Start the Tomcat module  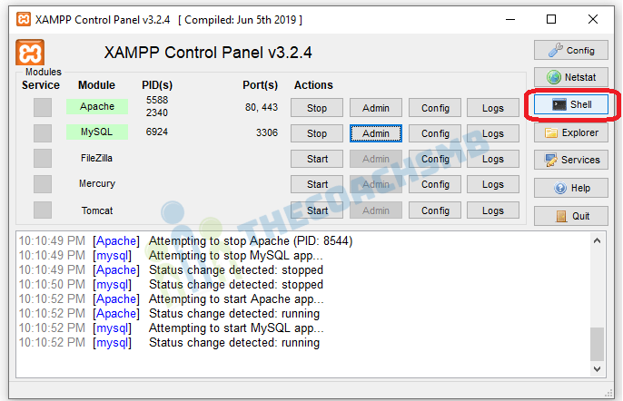click(x=317, y=210)
